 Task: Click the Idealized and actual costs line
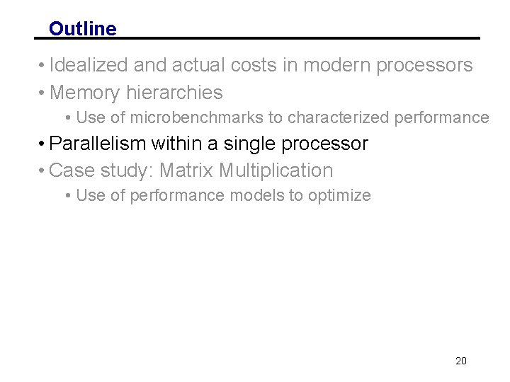coord(261,65)
